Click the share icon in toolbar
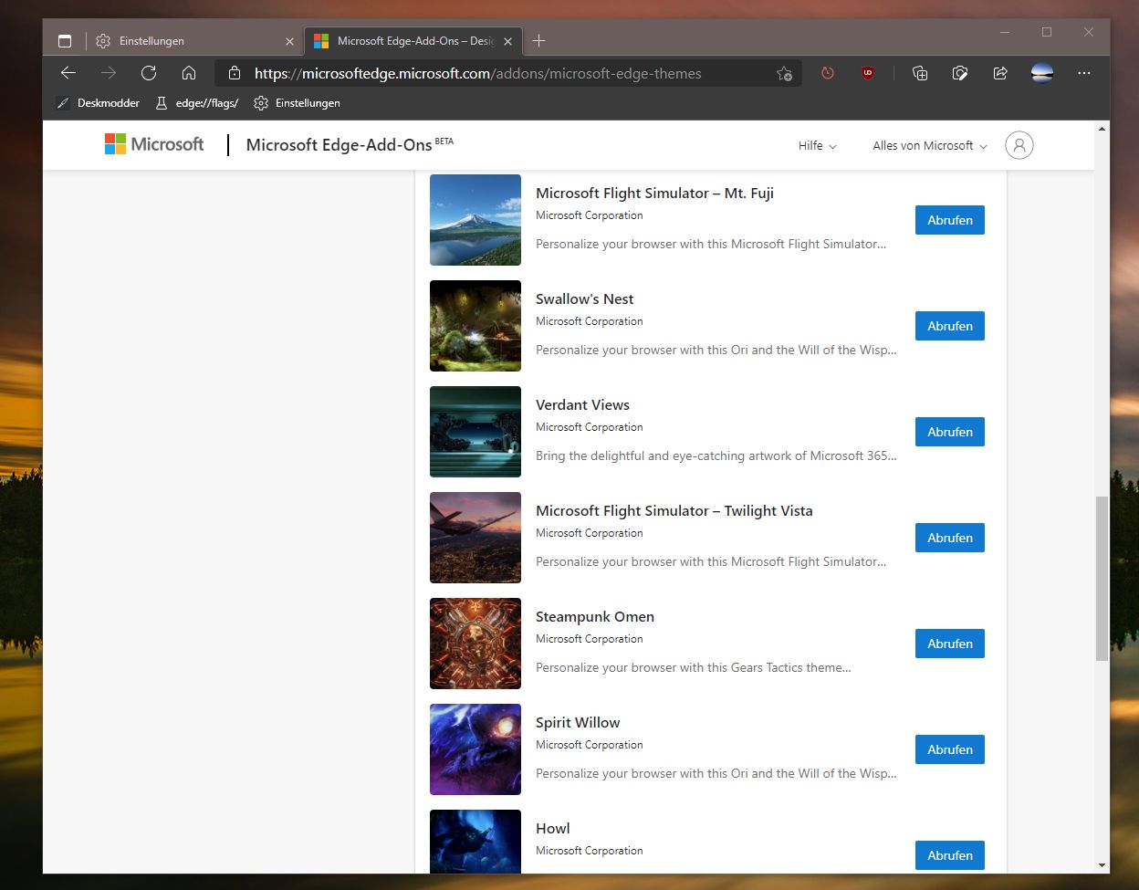 point(1000,73)
